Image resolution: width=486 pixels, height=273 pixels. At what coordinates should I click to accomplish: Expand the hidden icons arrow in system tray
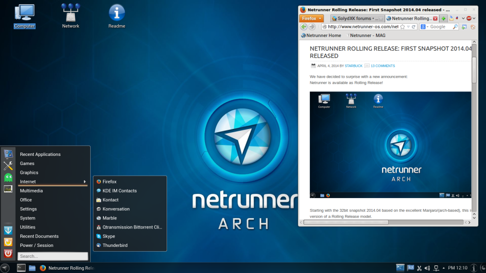pos(444,268)
